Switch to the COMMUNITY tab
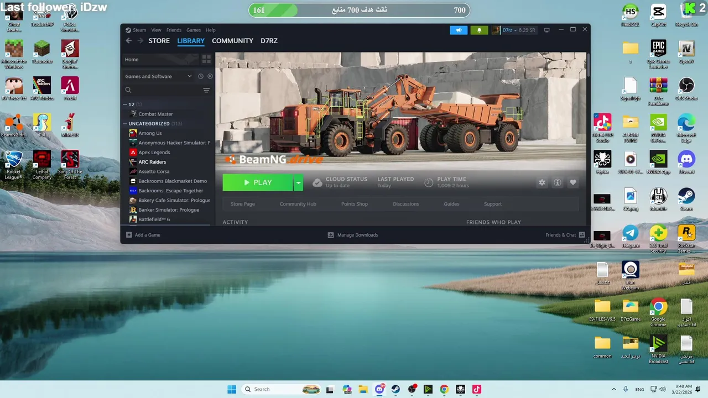This screenshot has width=708, height=398. (x=232, y=41)
